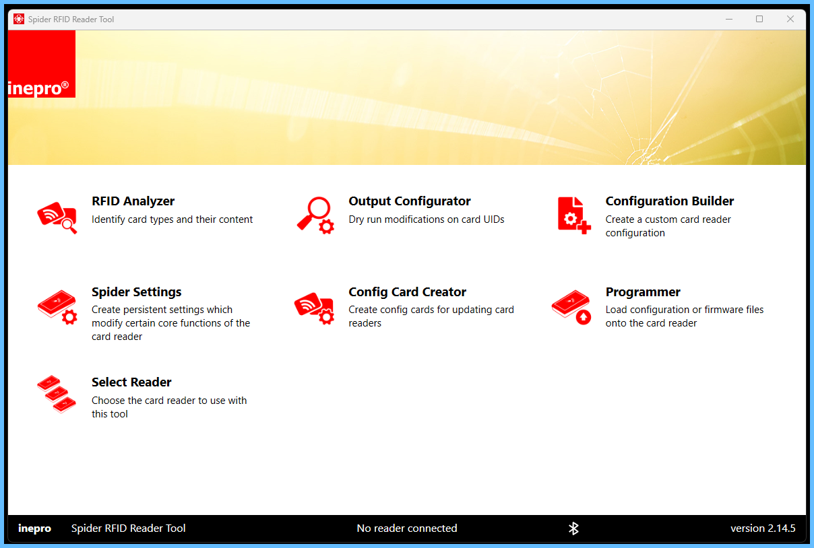Click the inepro text in status bar
814x548 pixels.
(35, 528)
